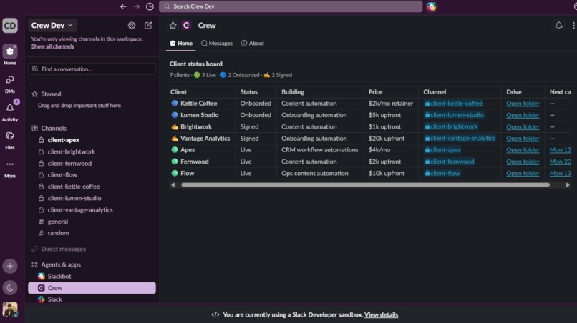Open folder for Kettle Coffee row
577x323 pixels.
coord(523,104)
